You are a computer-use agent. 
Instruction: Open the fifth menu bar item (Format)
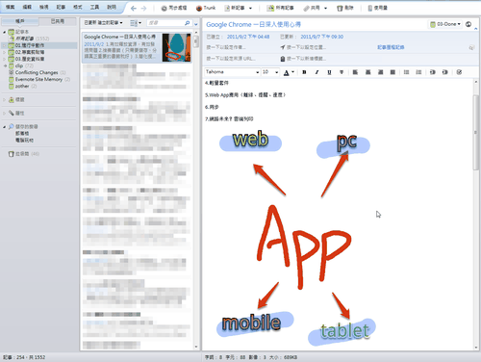coord(78,7)
